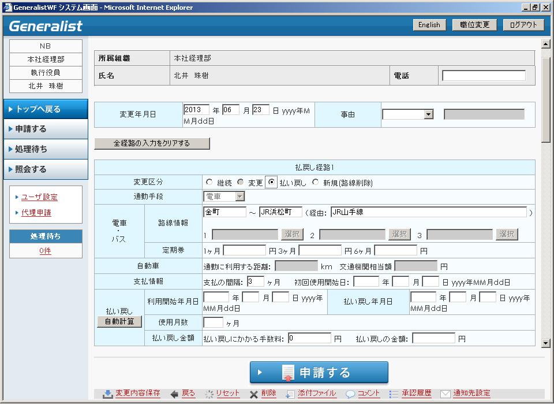
Task: Select the 継続 radio button
Action: [209, 183]
